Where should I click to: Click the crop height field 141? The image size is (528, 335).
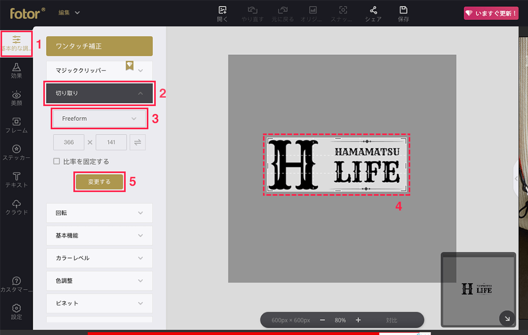pos(111,142)
